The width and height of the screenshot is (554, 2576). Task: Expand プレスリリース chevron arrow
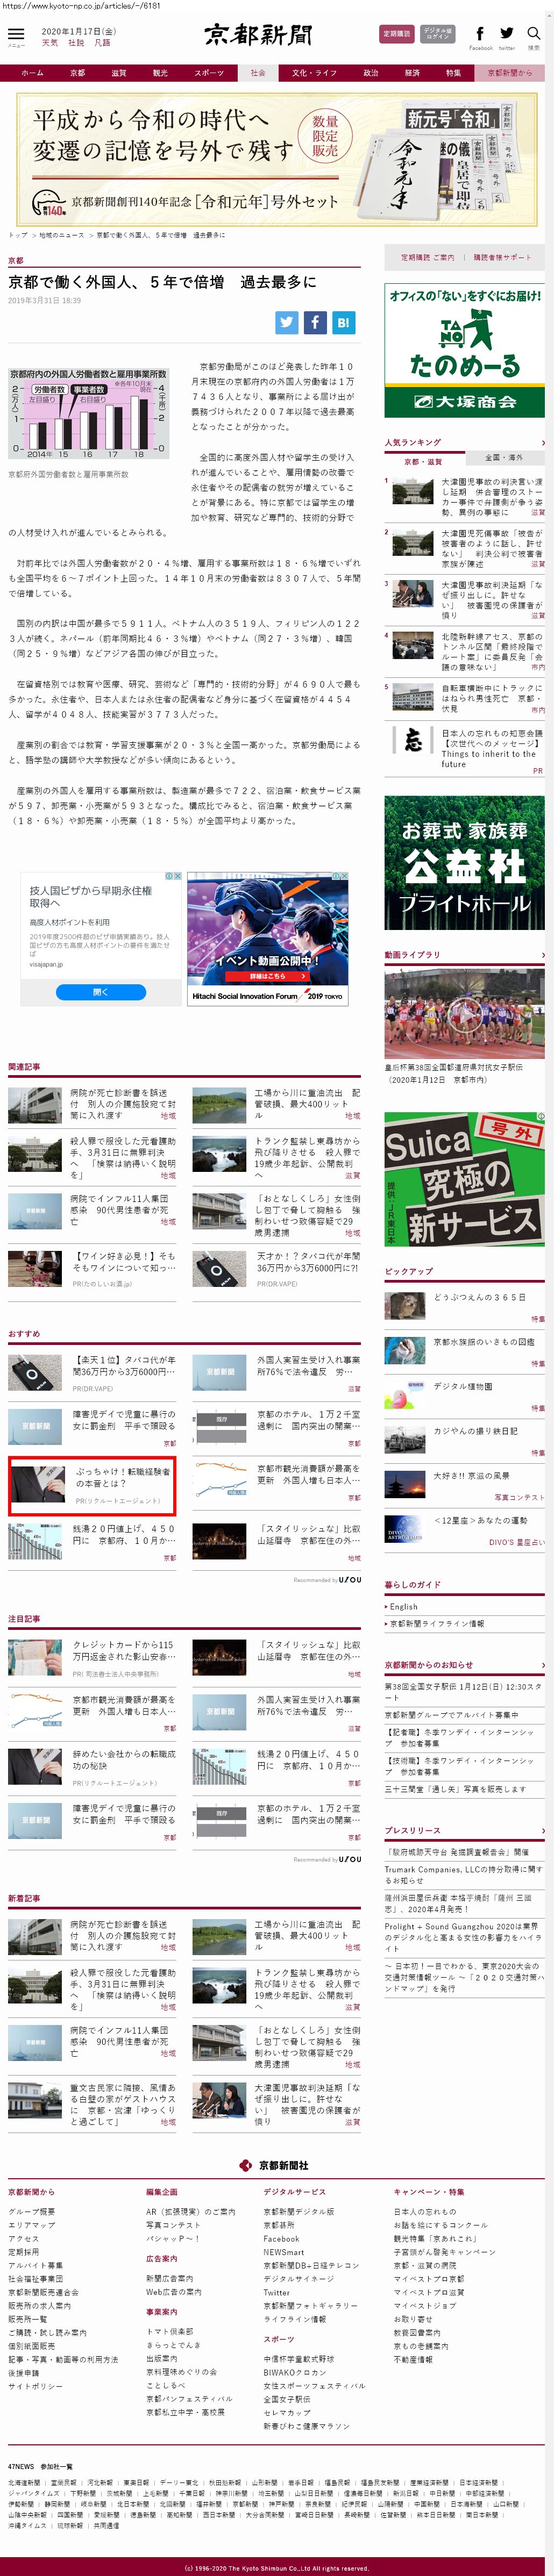(543, 1830)
